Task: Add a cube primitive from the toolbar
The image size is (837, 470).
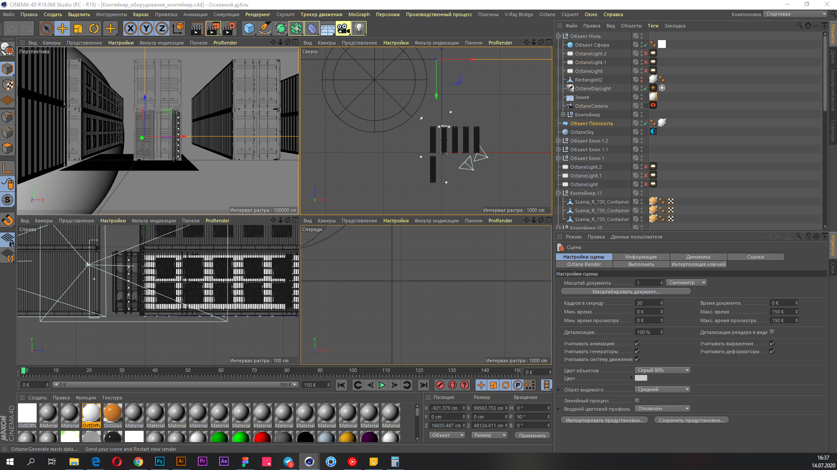Action: (249, 29)
